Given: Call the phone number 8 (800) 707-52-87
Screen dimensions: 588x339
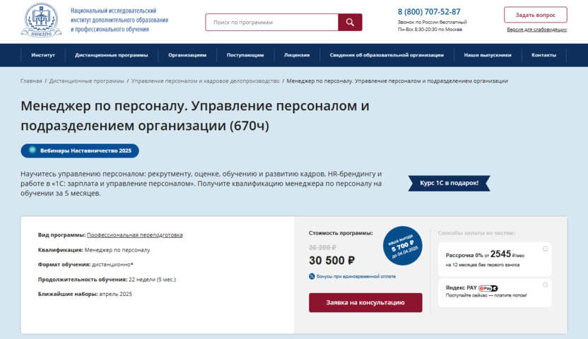Looking at the screenshot, I should coord(429,11).
